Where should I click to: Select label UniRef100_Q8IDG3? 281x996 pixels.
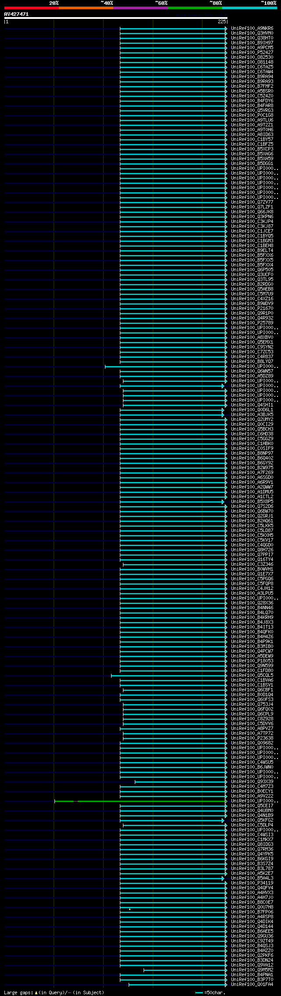252,845
